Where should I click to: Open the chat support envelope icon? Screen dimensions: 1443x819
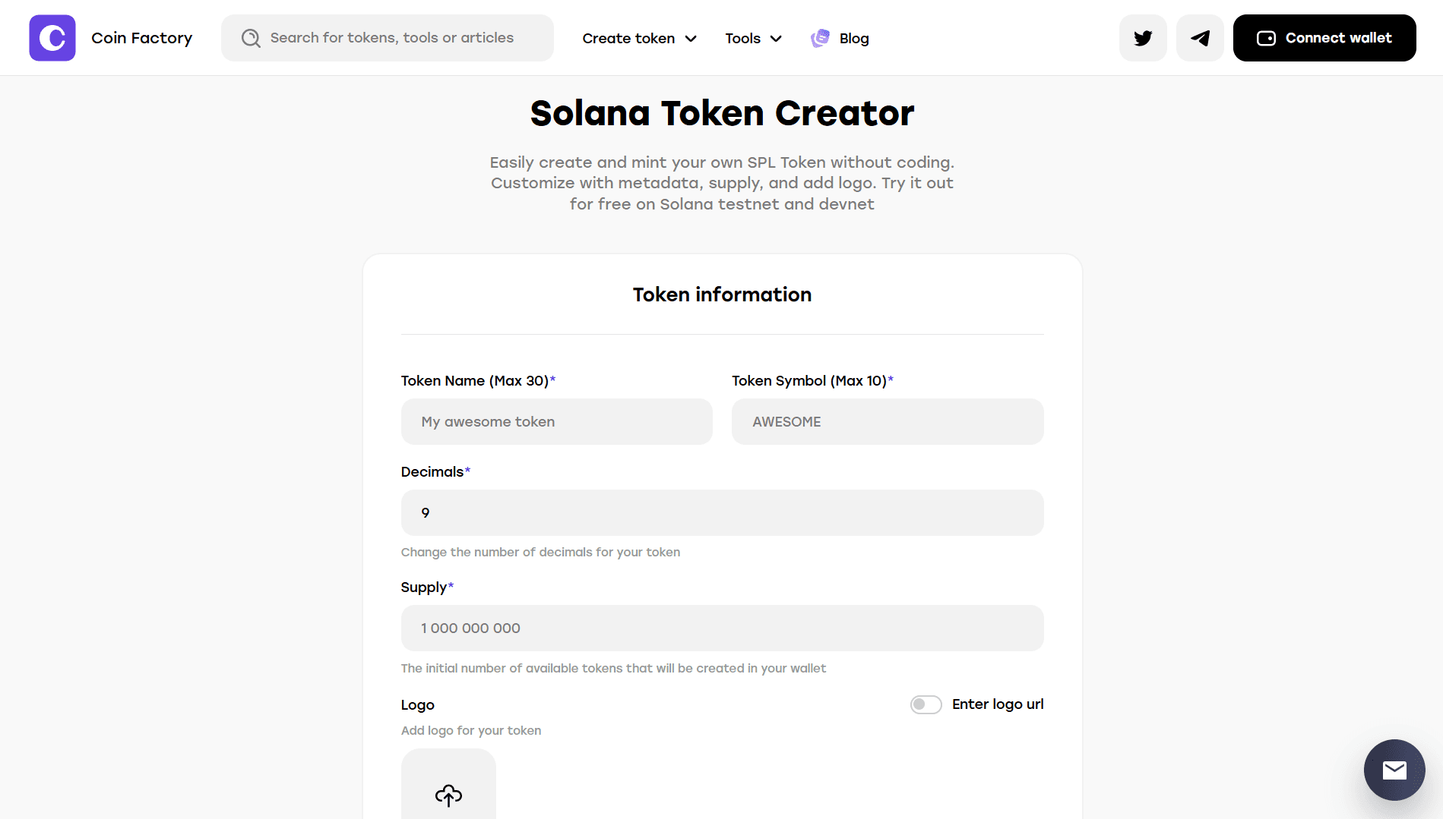[1394, 770]
